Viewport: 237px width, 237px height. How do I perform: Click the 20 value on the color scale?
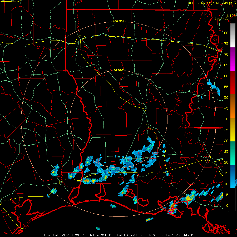pyautogui.click(x=226, y=162)
